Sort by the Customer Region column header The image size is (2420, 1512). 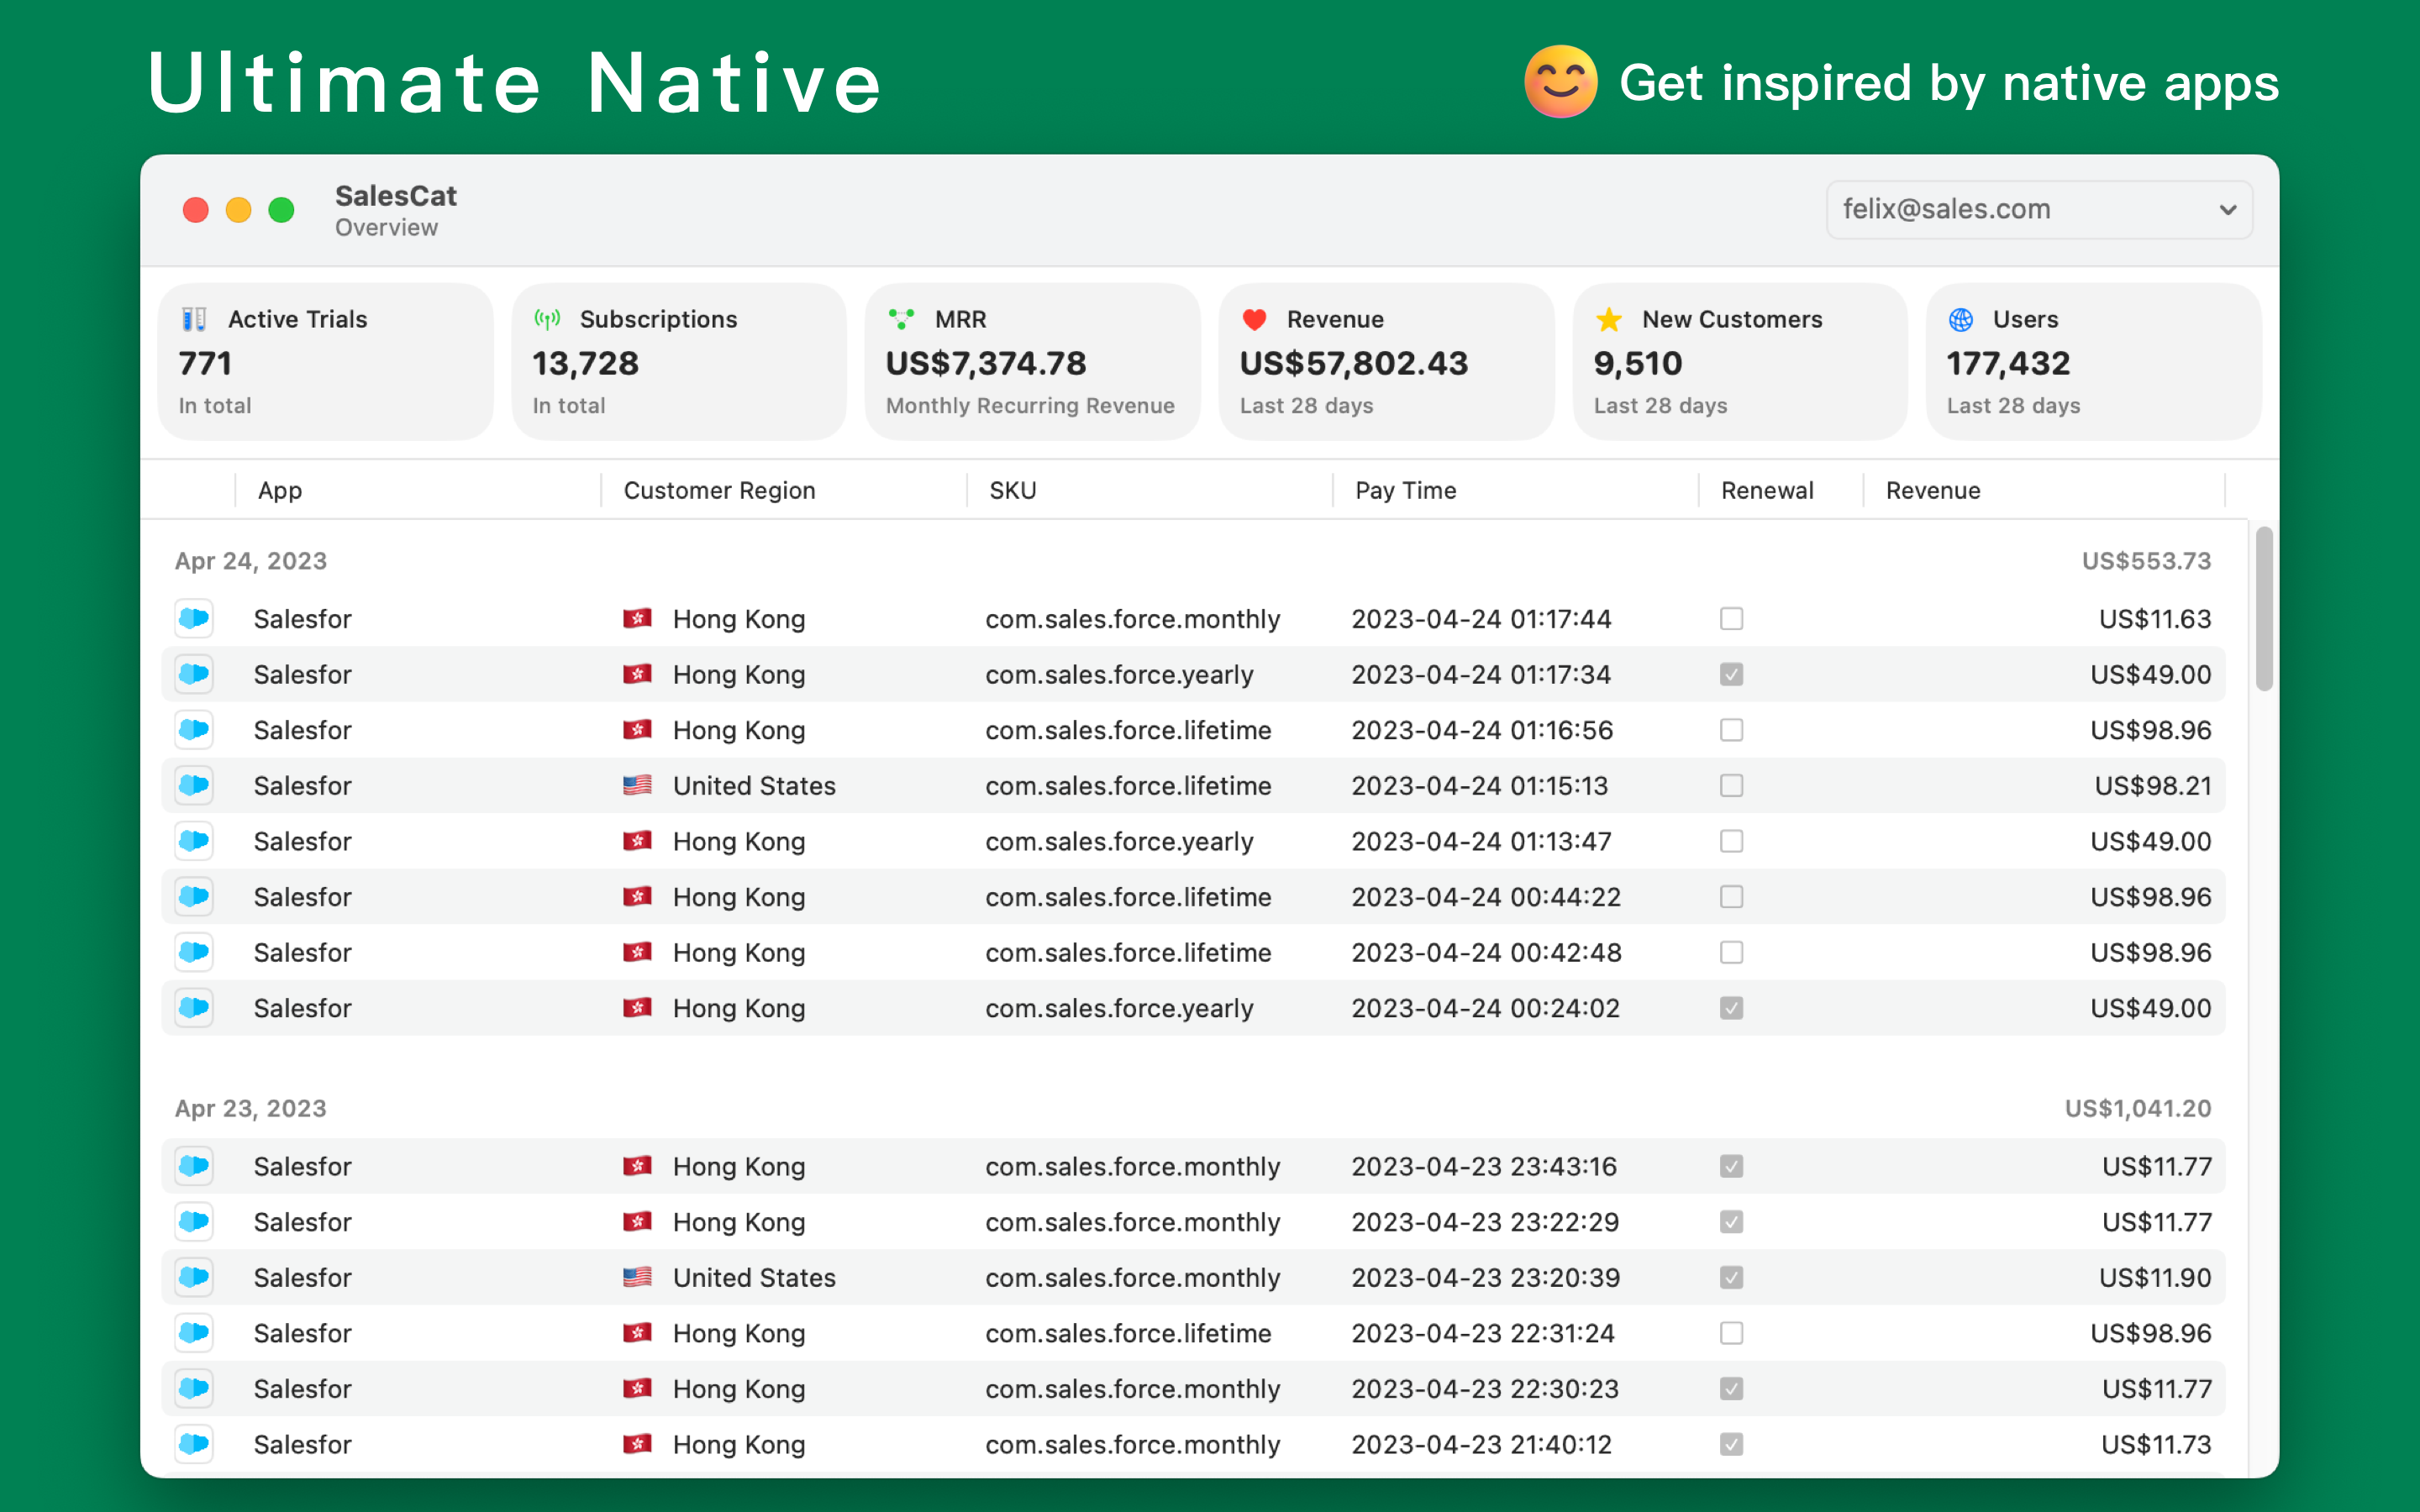point(784,490)
